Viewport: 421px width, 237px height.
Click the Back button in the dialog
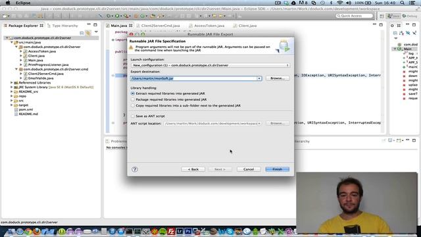193,169
